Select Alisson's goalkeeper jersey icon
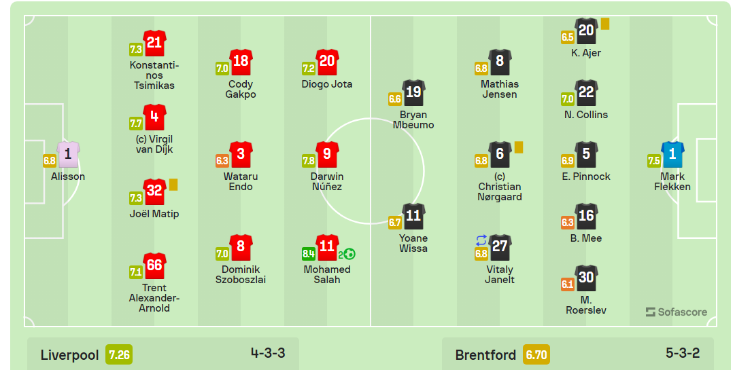The image size is (735, 370). [x=68, y=154]
